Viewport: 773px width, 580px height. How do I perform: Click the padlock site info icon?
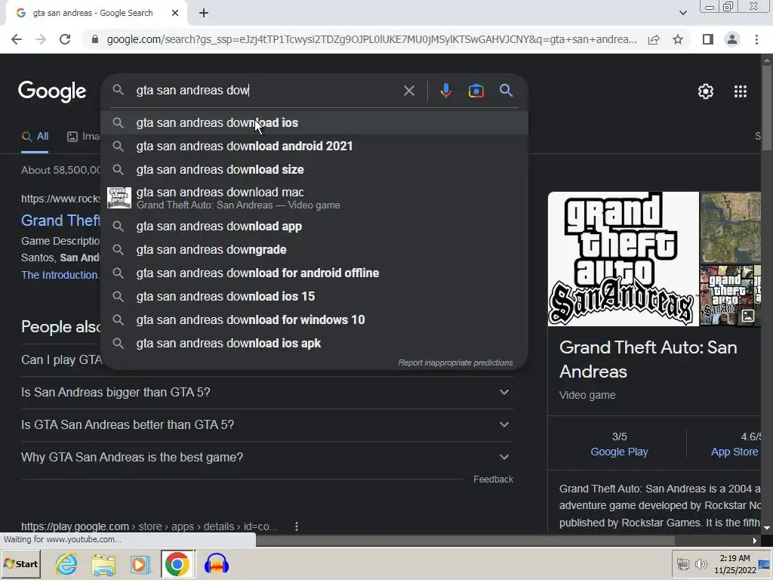coord(95,39)
